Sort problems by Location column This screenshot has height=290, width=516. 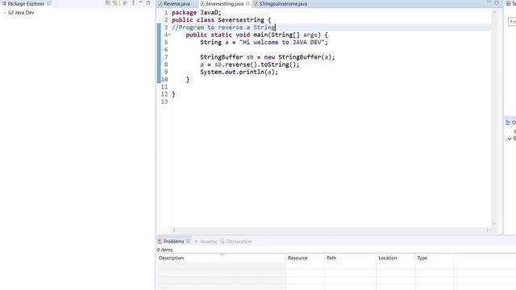(x=396, y=258)
